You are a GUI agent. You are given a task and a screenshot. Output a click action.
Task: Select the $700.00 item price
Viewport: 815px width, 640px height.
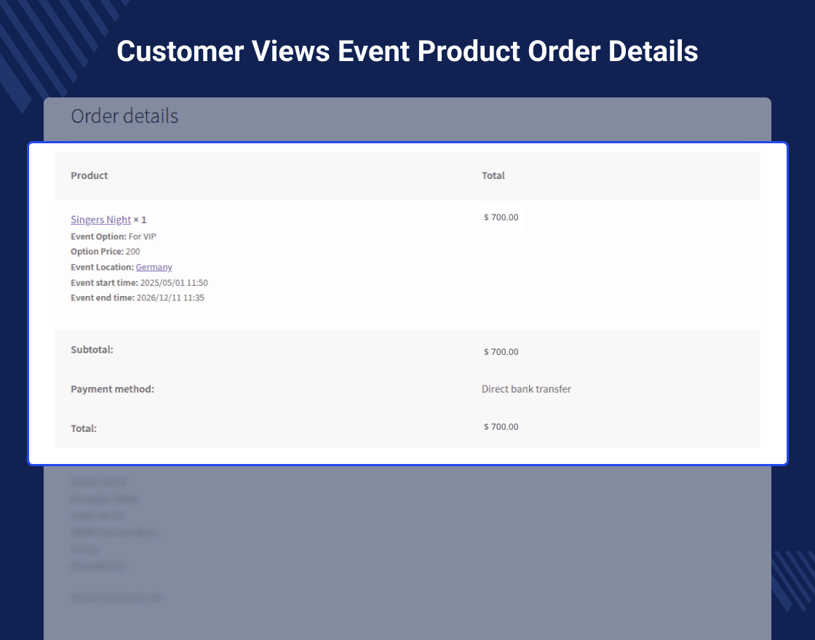pos(501,216)
